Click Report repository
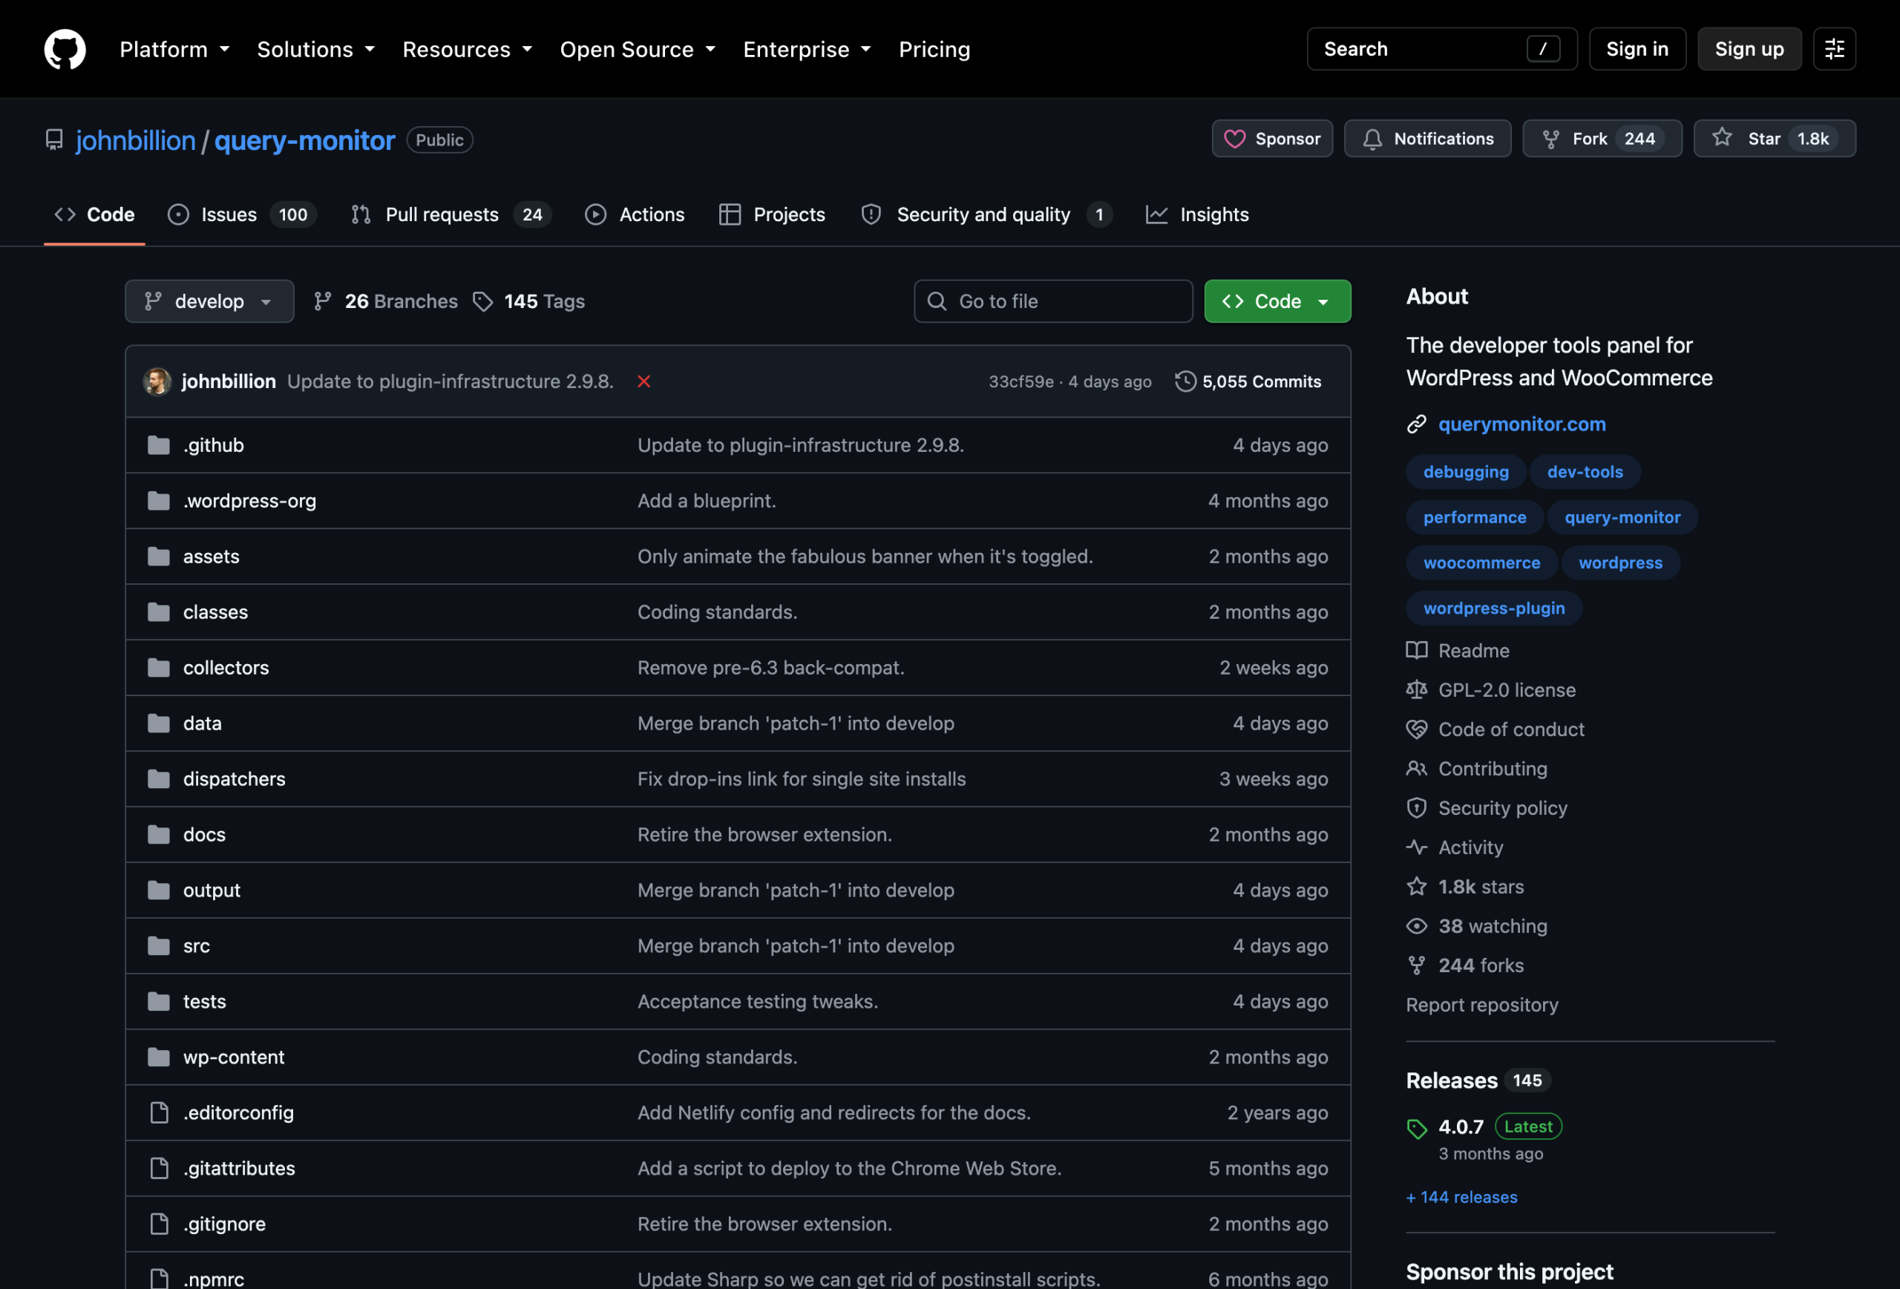 1481,1005
